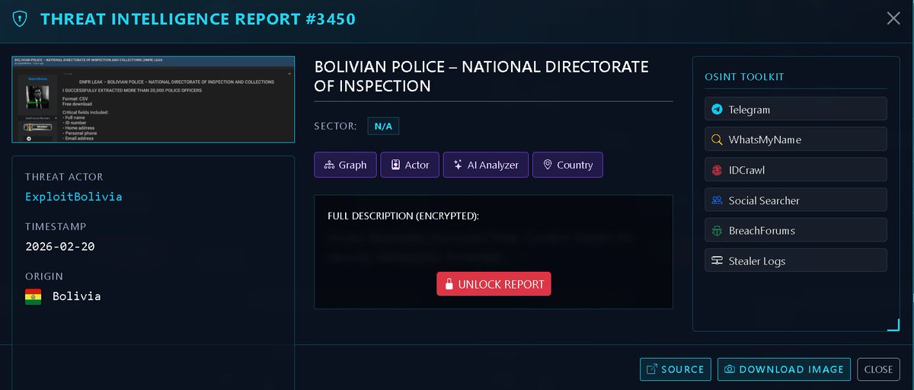Close the report with the X icon
914x390 pixels.
pyautogui.click(x=893, y=18)
